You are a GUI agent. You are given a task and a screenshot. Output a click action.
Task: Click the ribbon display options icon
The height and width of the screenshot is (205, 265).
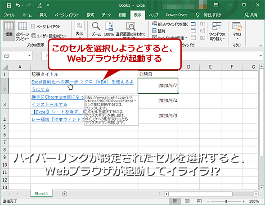pos(216,5)
